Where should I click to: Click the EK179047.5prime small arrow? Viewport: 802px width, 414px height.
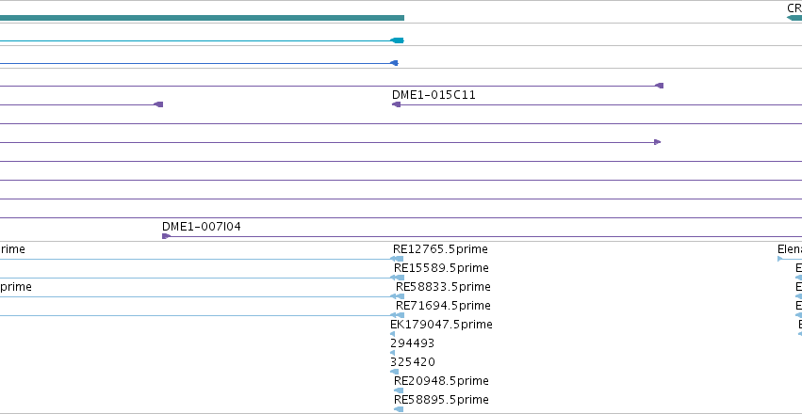point(392,334)
